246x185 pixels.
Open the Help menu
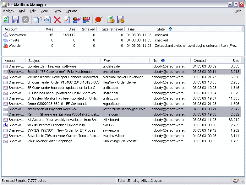coord(238,11)
